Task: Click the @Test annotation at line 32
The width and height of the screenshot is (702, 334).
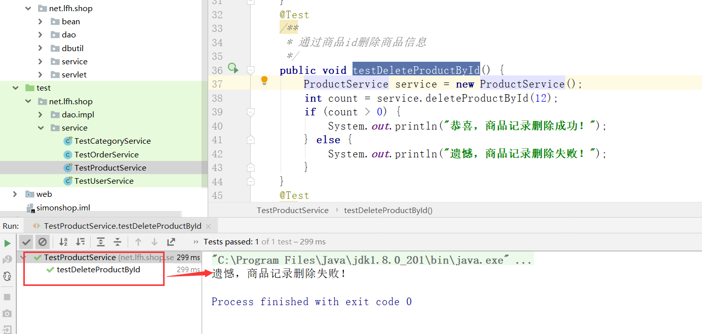Action: tap(294, 15)
